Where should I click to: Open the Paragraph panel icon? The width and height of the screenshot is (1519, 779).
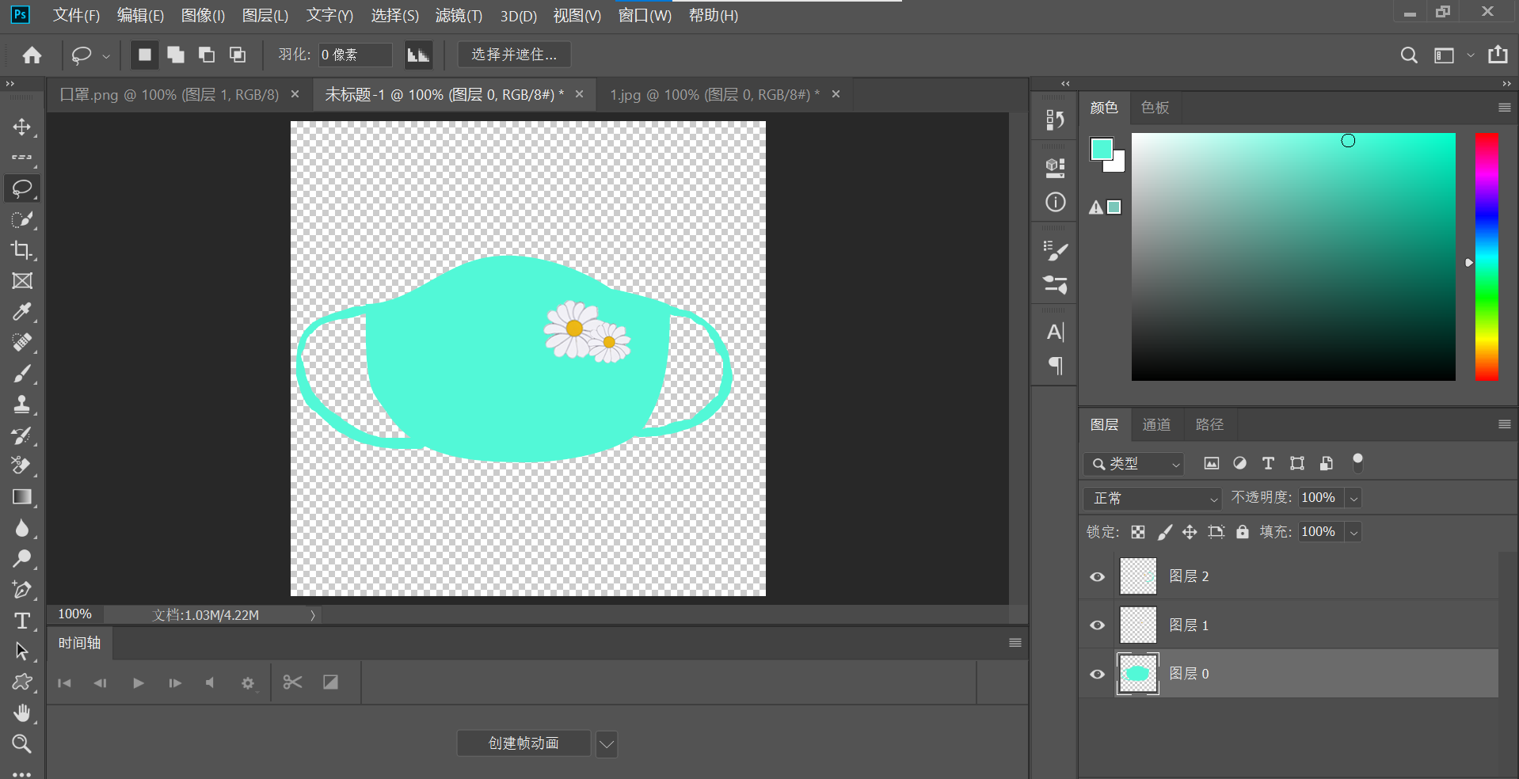[x=1055, y=366]
